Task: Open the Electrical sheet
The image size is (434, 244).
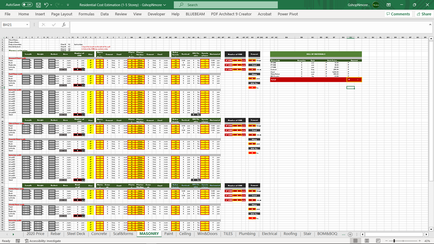Action: [x=269, y=234]
